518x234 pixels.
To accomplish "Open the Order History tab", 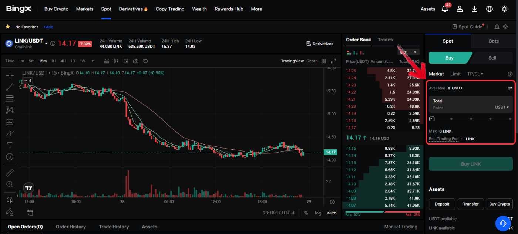I will (71, 227).
